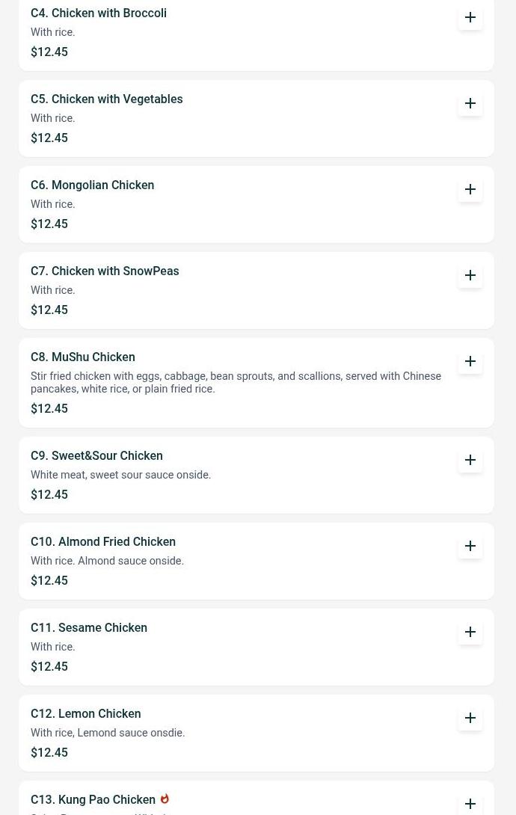516x815 pixels.
Task: Click the C7. Chicken with SnowPeas title
Action: (x=105, y=271)
